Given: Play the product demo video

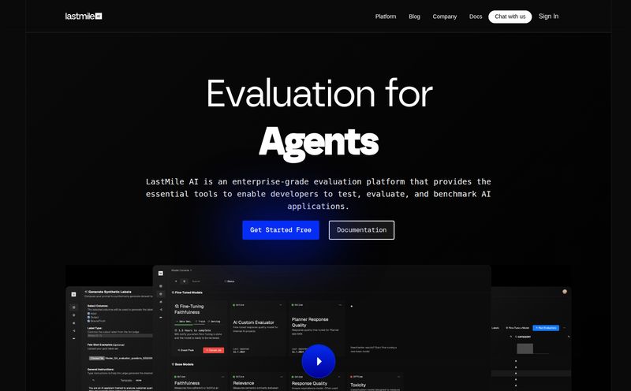Looking at the screenshot, I should (319, 361).
